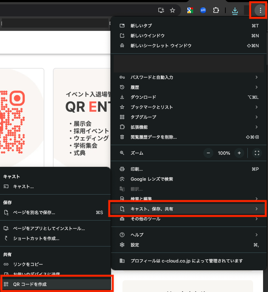Click the grid icon beside タブグループ
The height and width of the screenshot is (292, 268).
pos(122,117)
